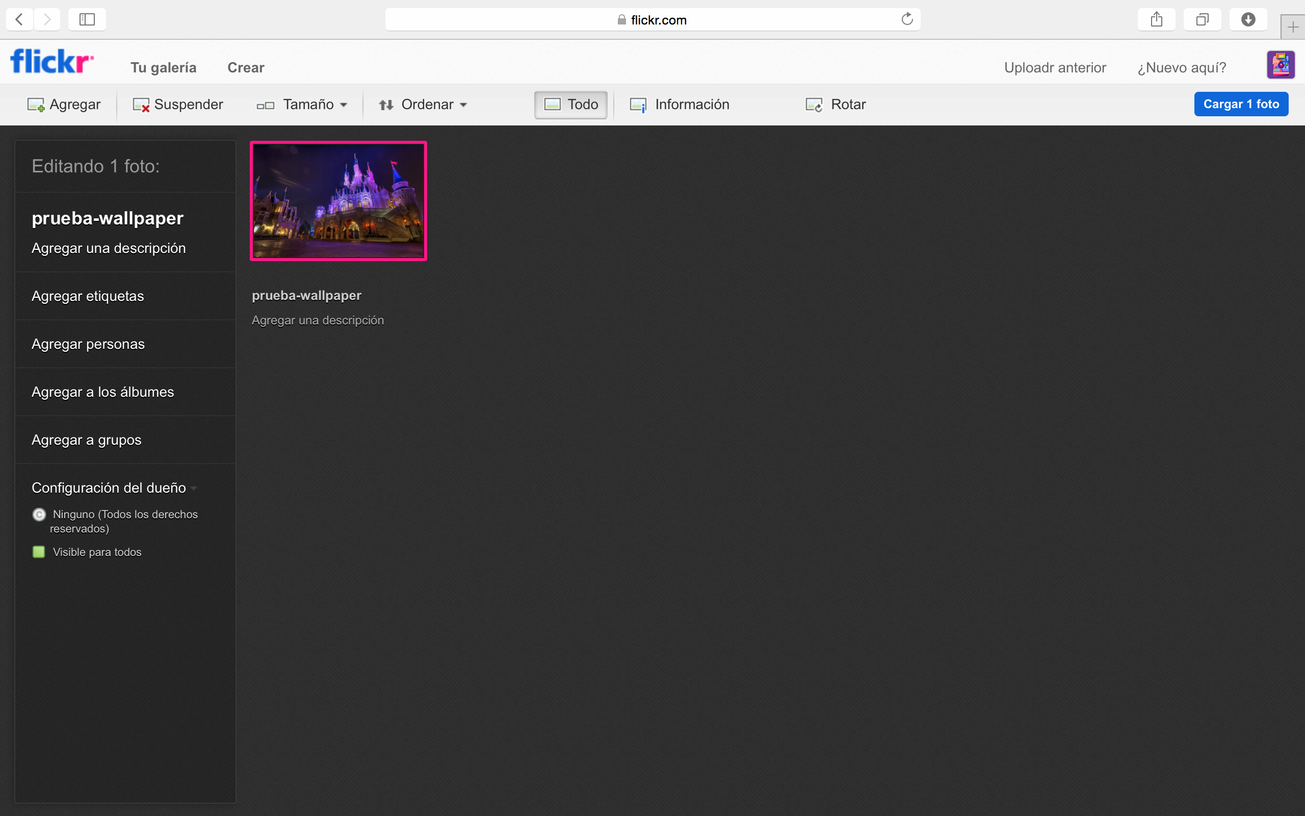
Task: Click the Safari back arrow
Action: click(x=19, y=19)
